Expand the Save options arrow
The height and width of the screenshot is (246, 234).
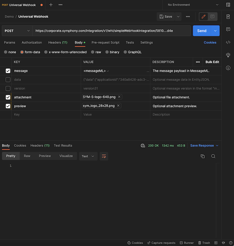(178, 17)
